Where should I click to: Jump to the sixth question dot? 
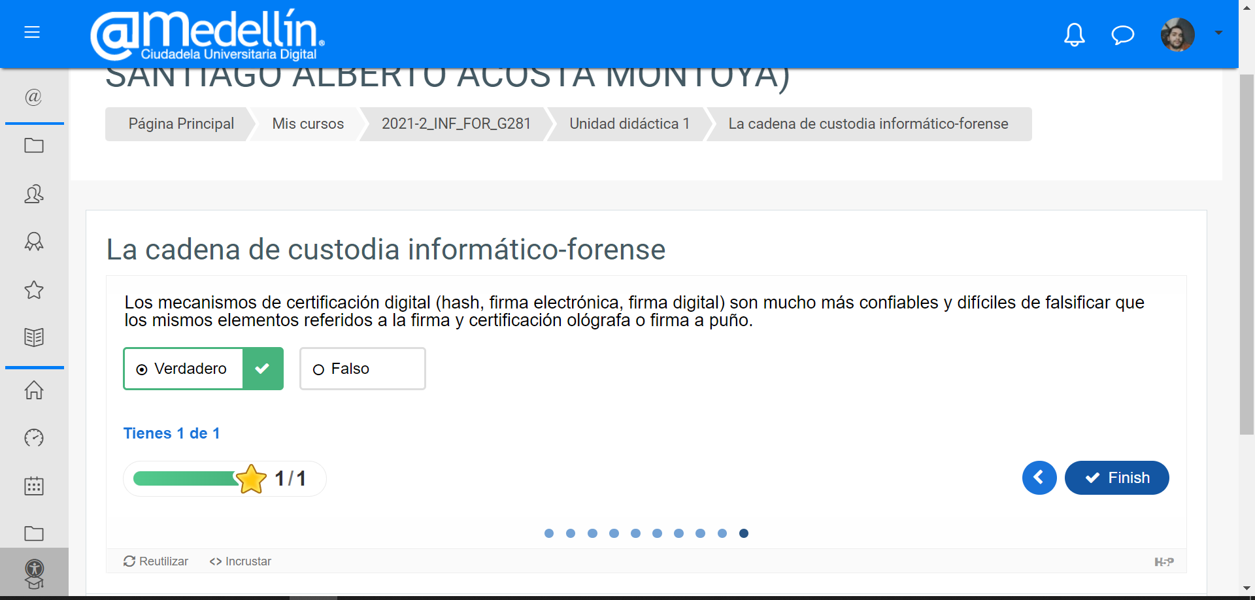coord(657,533)
